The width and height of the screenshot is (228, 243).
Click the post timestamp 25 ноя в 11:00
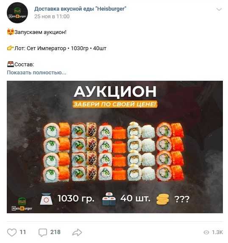click(52, 17)
